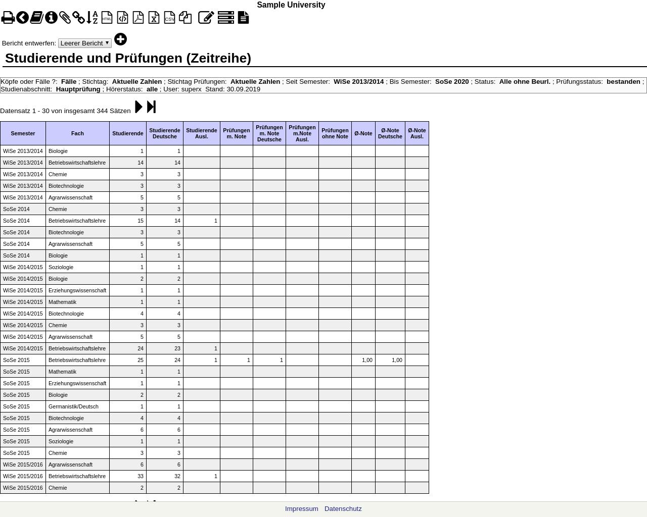This screenshot has width=647, height=517.
Task: Click the plus icon beside Leerer Bericht
Action: pyautogui.click(x=120, y=39)
